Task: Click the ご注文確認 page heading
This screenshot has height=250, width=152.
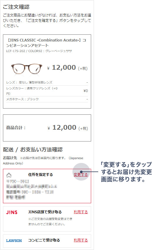Action: (x=16, y=7)
